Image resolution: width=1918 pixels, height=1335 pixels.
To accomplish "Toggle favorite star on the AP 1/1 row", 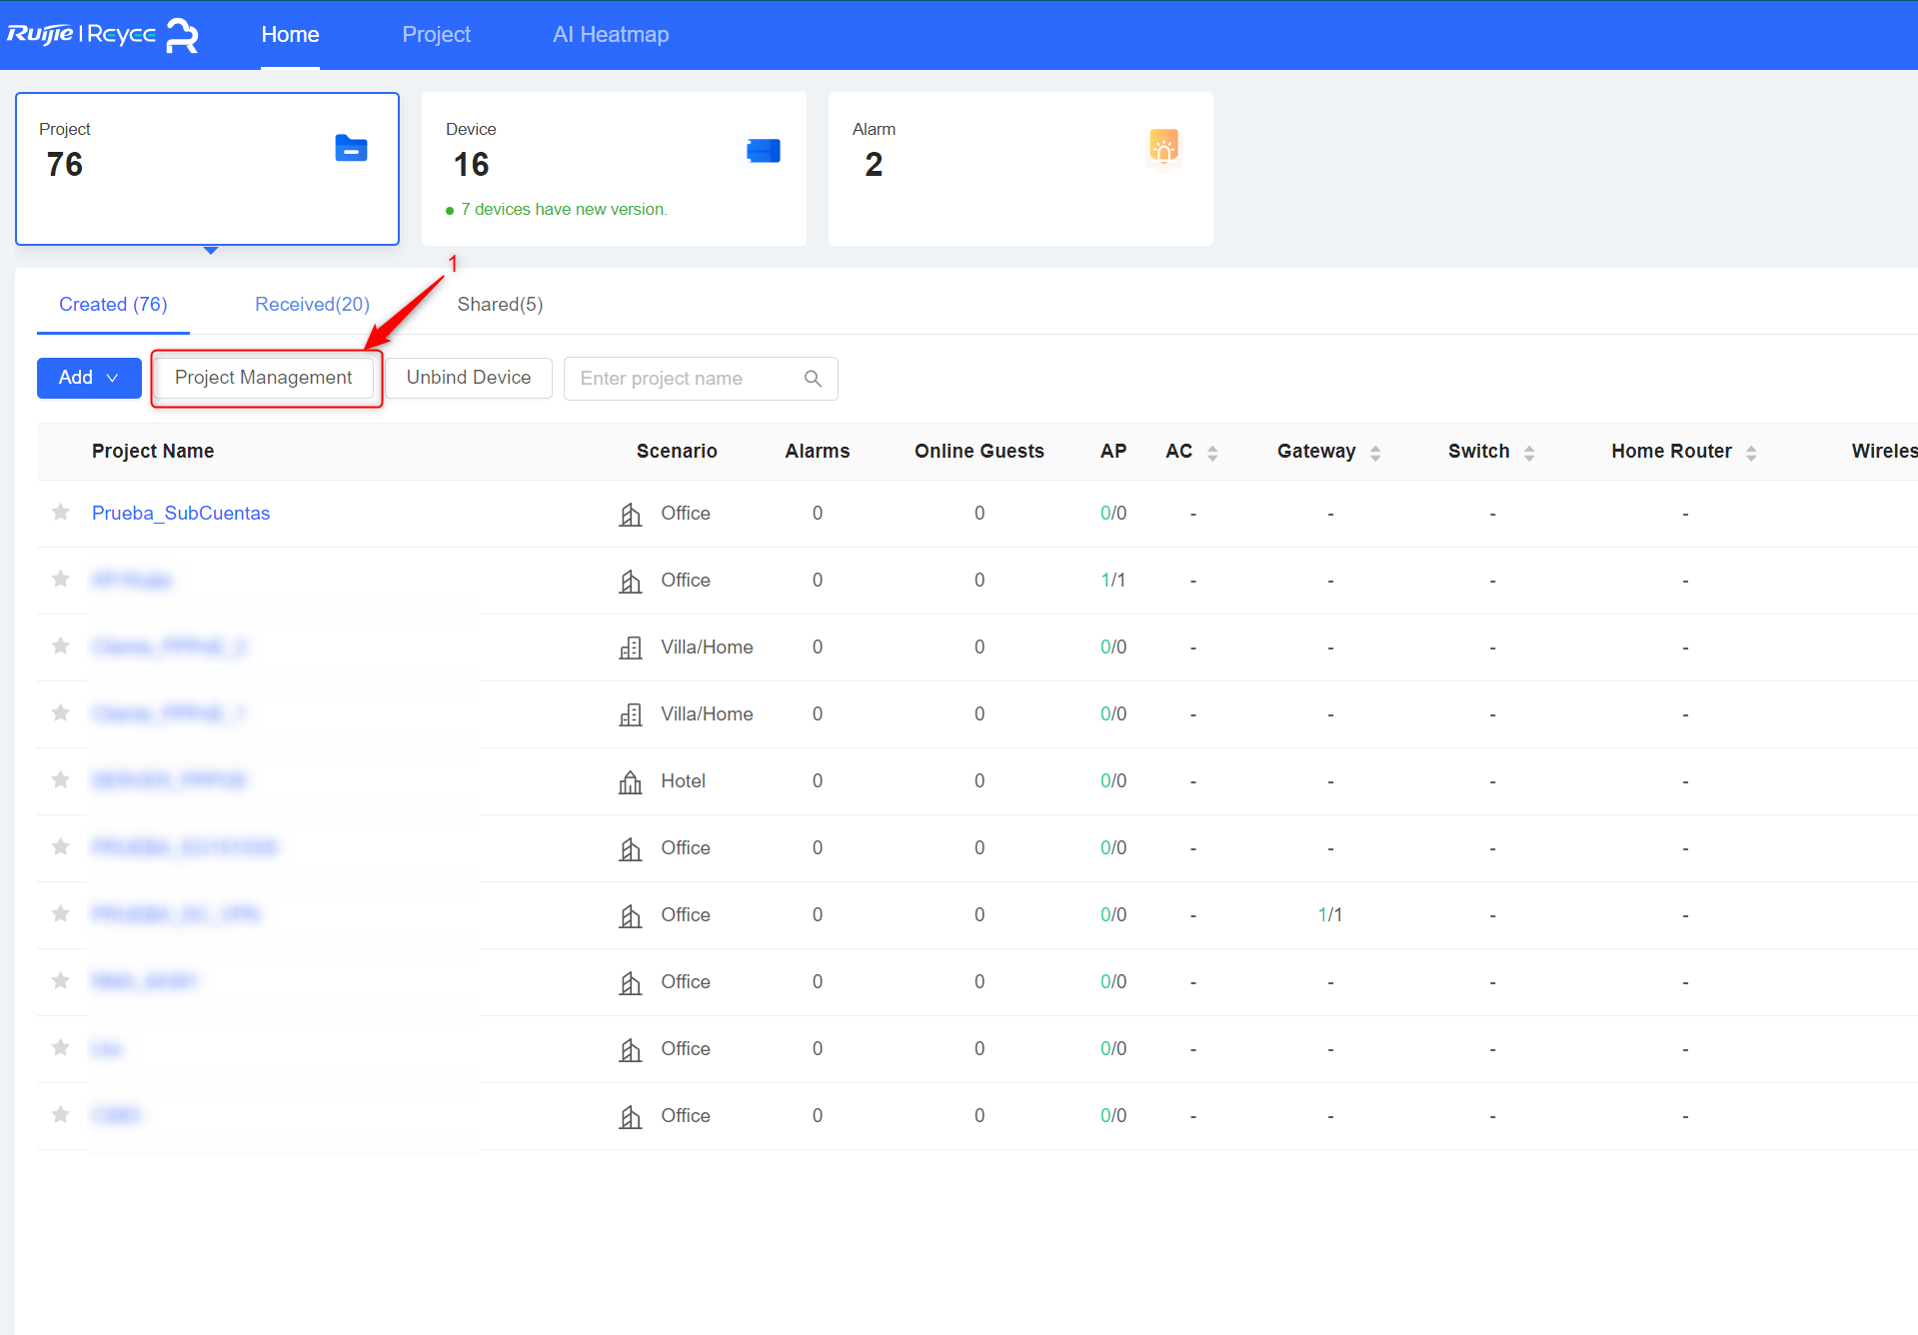I will click(61, 580).
